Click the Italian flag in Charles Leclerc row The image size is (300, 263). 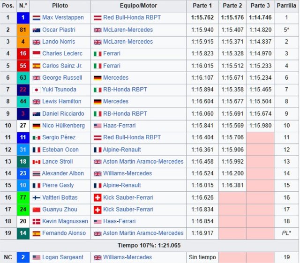(x=97, y=54)
